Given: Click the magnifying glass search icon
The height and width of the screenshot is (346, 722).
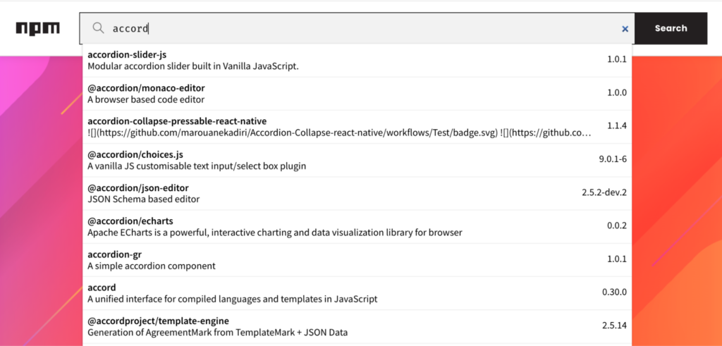Looking at the screenshot, I should (98, 28).
